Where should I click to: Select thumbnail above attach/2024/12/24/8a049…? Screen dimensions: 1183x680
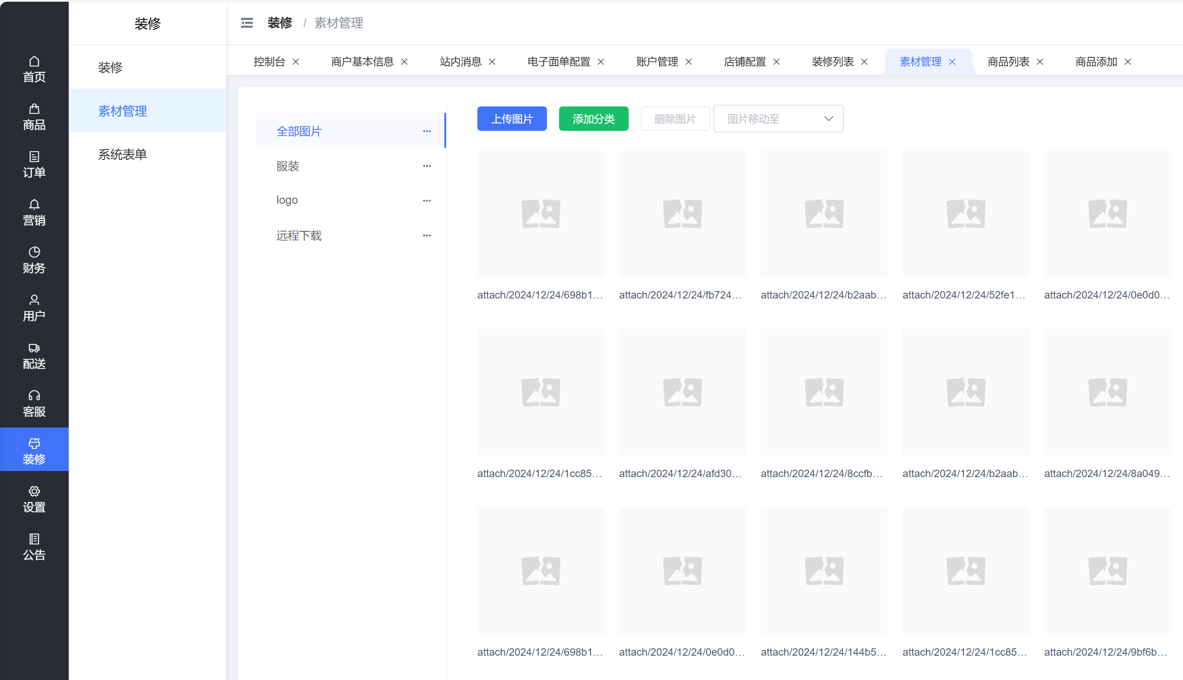tap(1108, 392)
